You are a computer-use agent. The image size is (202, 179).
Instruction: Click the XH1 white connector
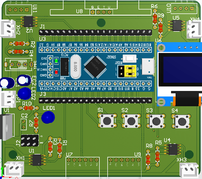pos(14,169)
